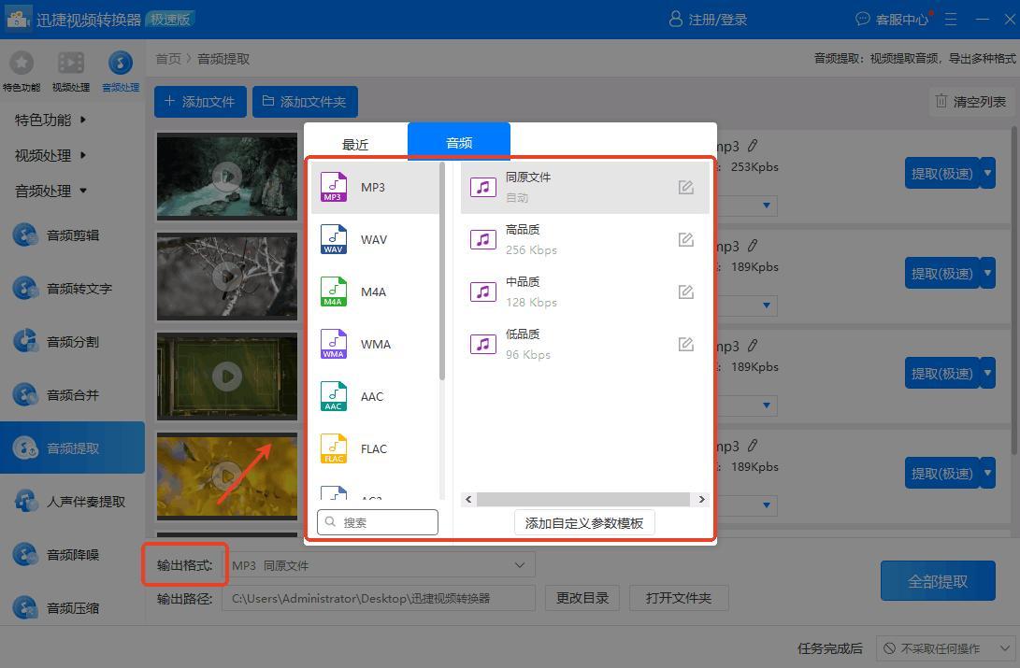
Task: Edit the 低品质 96 Kbps preset
Action: [685, 345]
